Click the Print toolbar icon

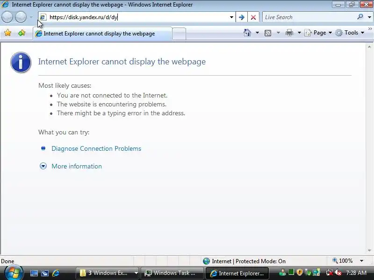tap(289, 33)
